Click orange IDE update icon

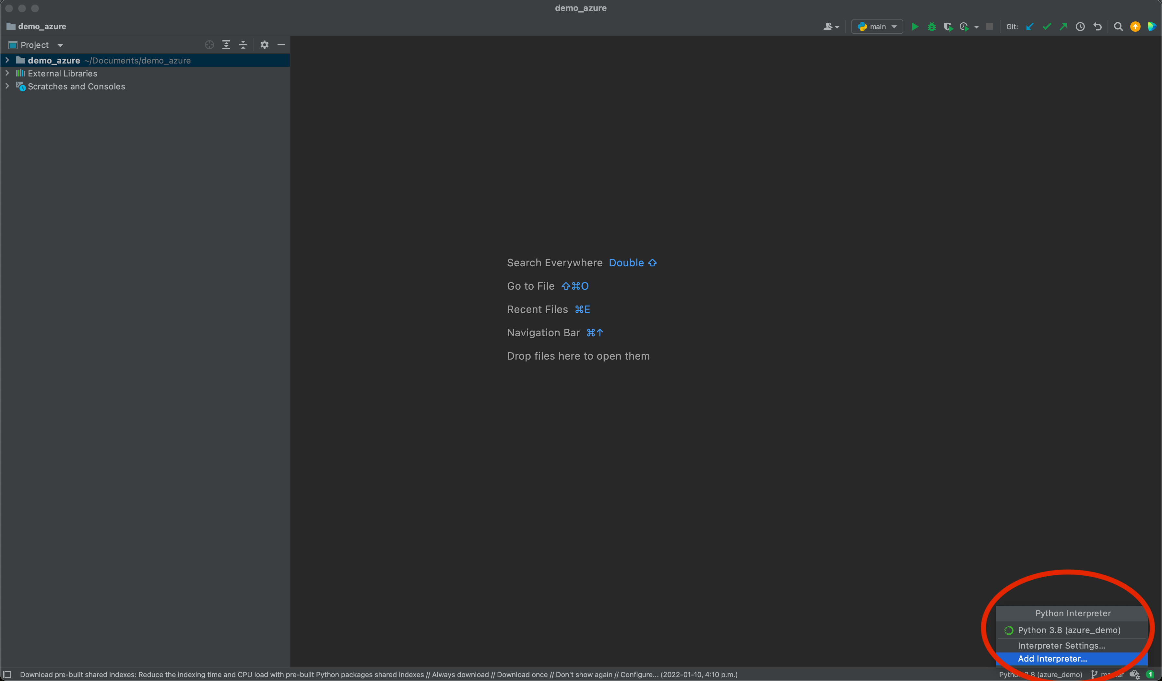(1135, 27)
